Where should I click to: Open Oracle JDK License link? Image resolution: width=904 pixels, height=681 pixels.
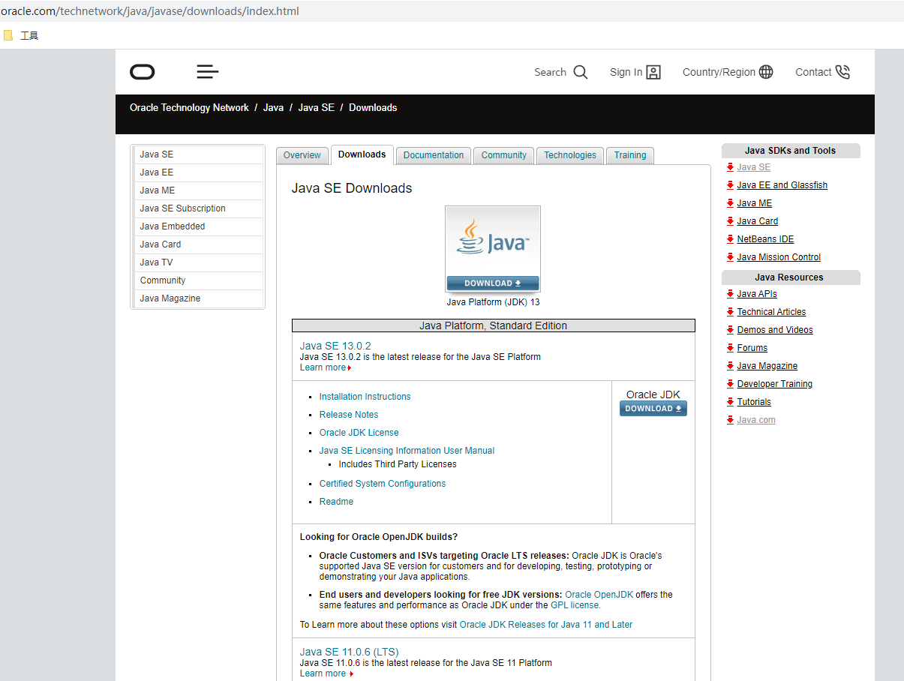359,433
